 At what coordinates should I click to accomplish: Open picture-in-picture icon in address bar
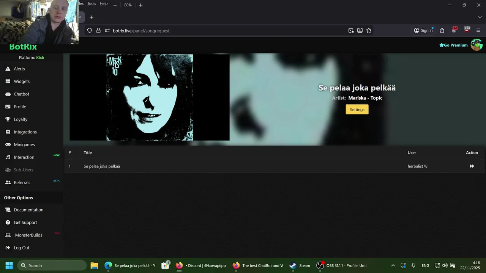pos(351,30)
